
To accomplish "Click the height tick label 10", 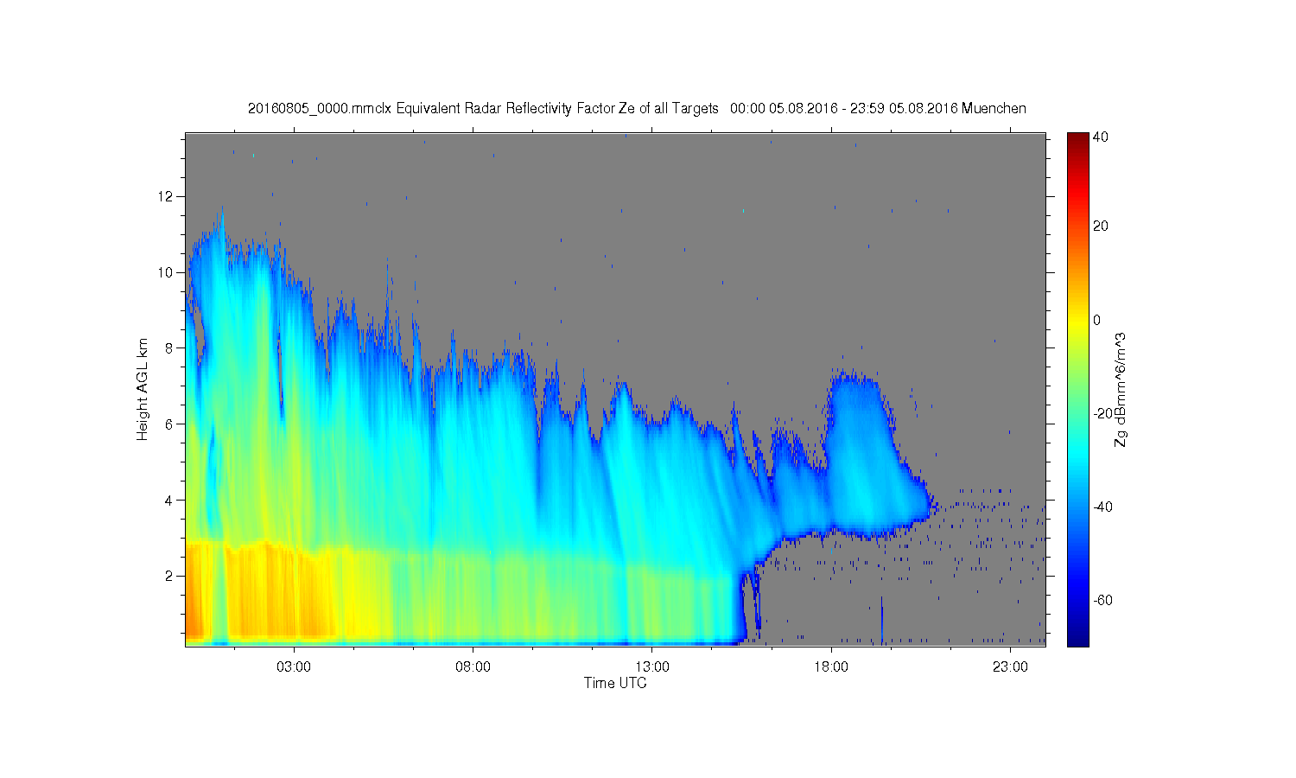I will coord(167,272).
